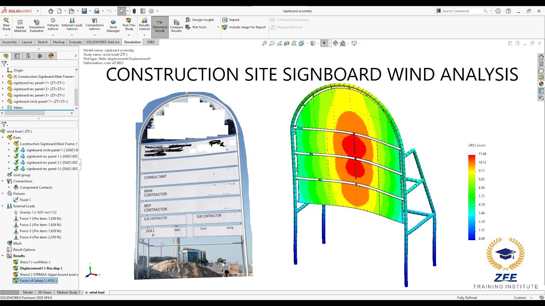Click the Section View icon
Viewport: 545px width, 306px height.
[287, 43]
